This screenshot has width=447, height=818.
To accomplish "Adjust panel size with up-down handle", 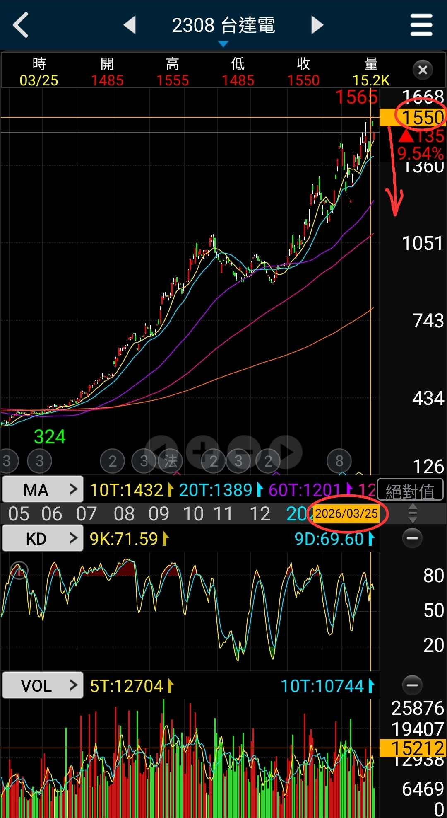I will [412, 514].
